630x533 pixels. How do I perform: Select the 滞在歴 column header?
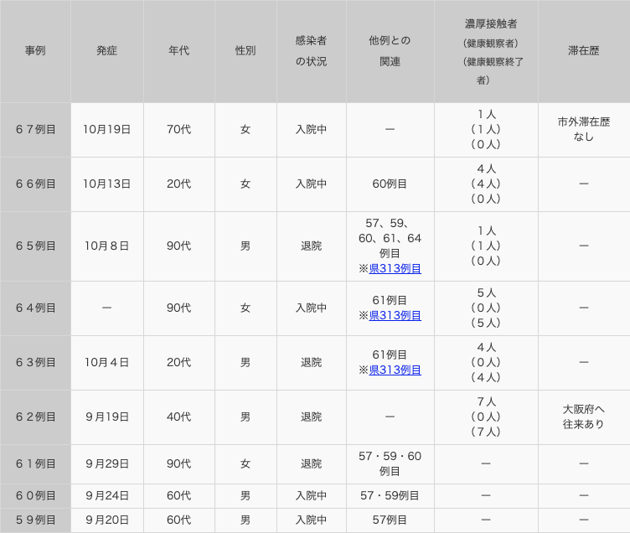[x=583, y=51]
